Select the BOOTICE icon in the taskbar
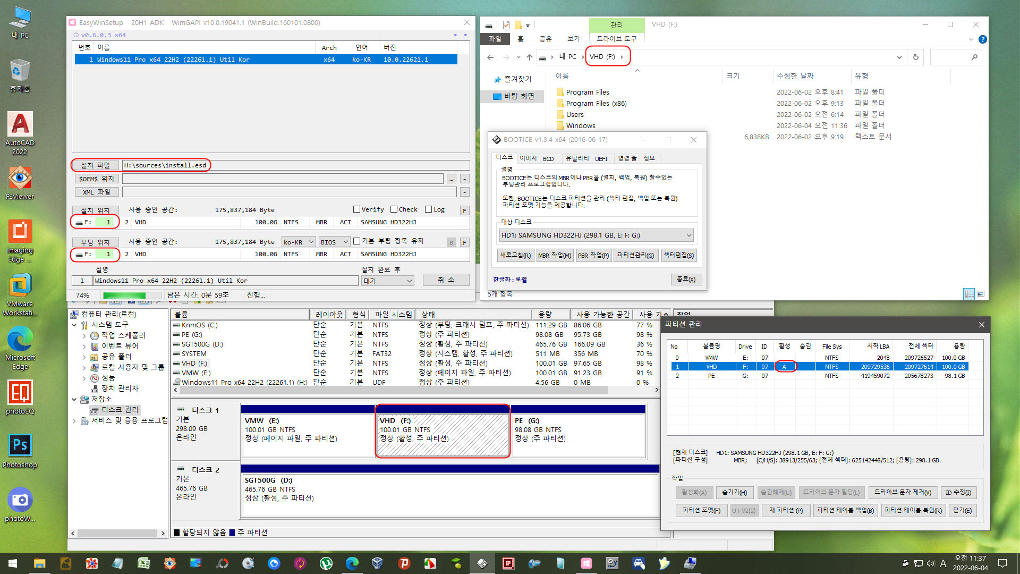Image resolution: width=1020 pixels, height=574 pixels. click(482, 563)
